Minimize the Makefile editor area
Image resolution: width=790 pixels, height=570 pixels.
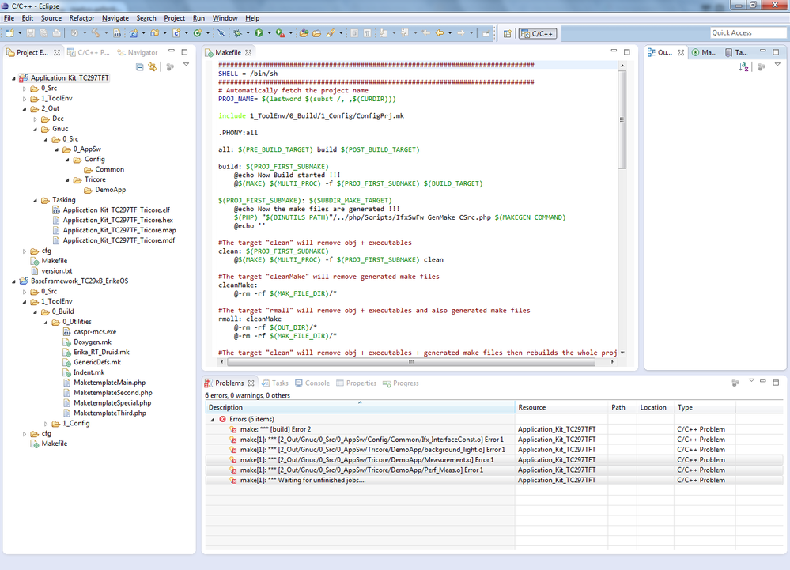[x=614, y=51]
